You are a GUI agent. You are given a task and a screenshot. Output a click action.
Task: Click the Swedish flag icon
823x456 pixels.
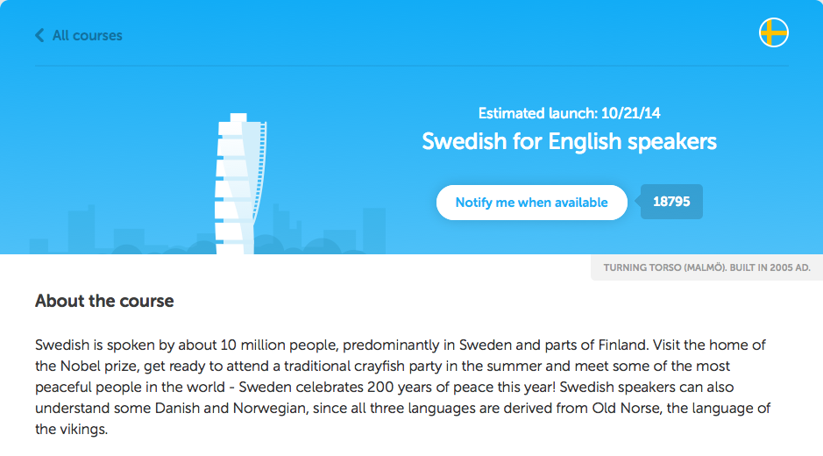coord(773,33)
